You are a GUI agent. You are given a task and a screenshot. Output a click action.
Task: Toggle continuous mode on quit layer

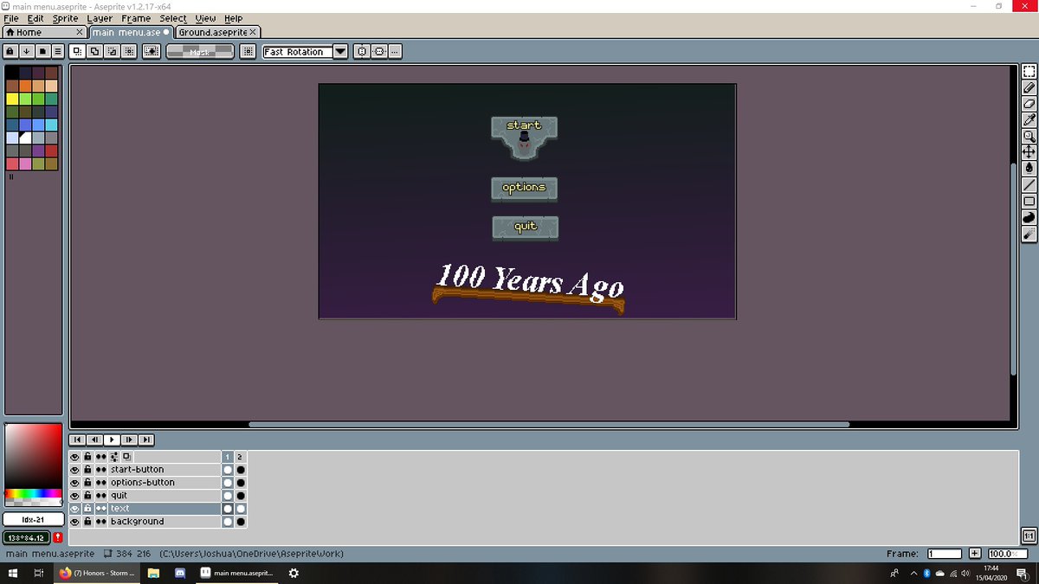(x=101, y=496)
